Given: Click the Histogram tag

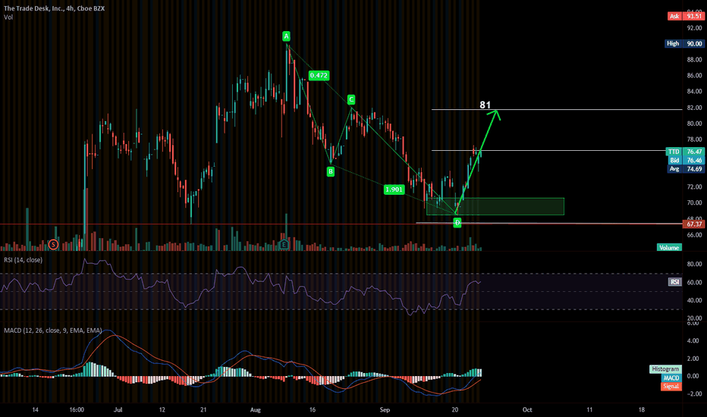Looking at the screenshot, I should click(665, 368).
